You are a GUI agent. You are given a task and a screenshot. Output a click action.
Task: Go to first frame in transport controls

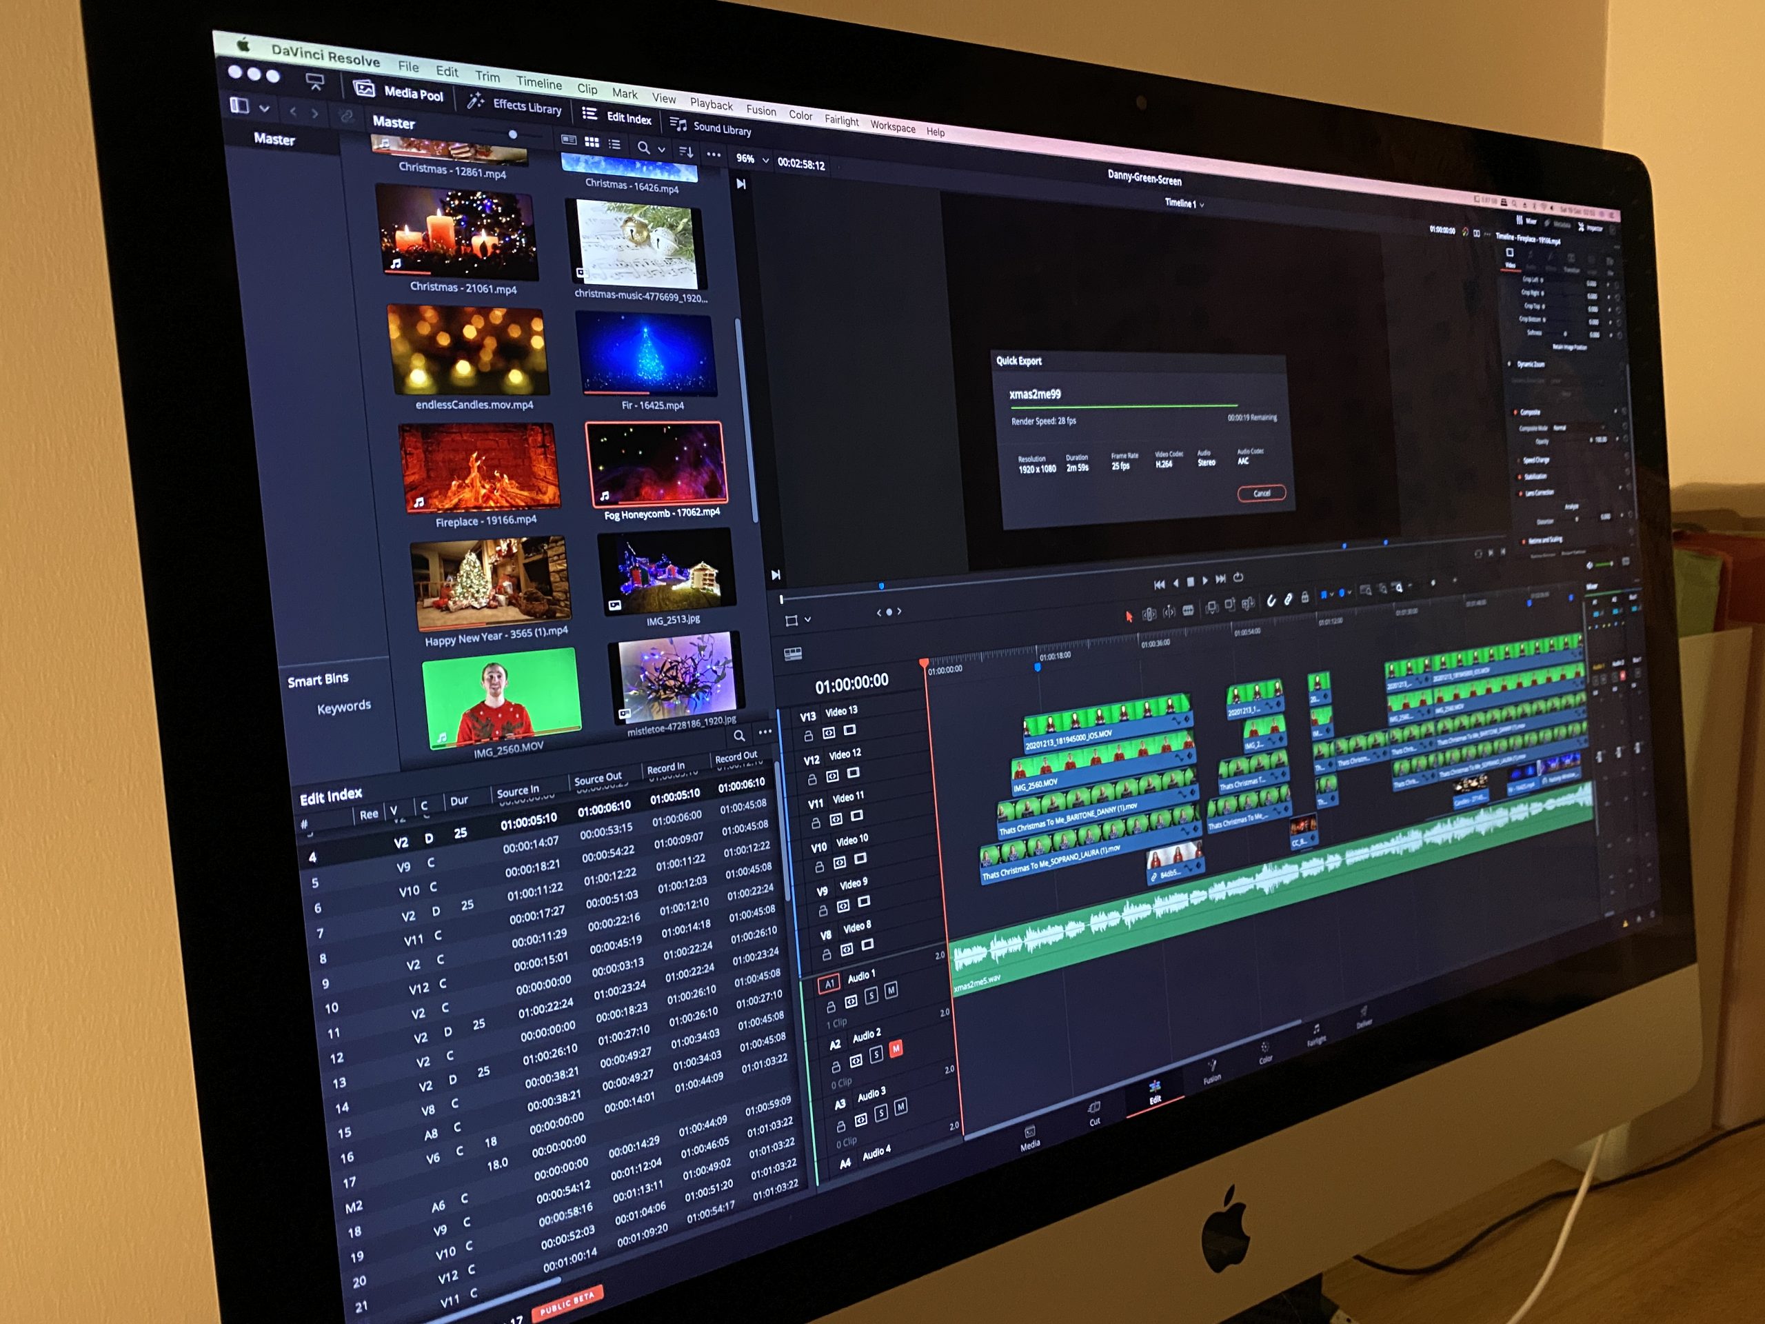tap(1158, 584)
